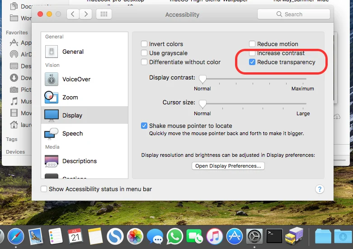Click the Large label under Cursor size

303,113
